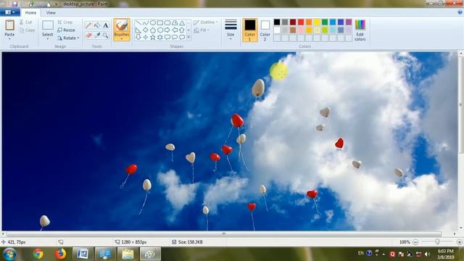Open the Rotate dropdown
The height and width of the screenshot is (261, 464).
click(x=68, y=38)
